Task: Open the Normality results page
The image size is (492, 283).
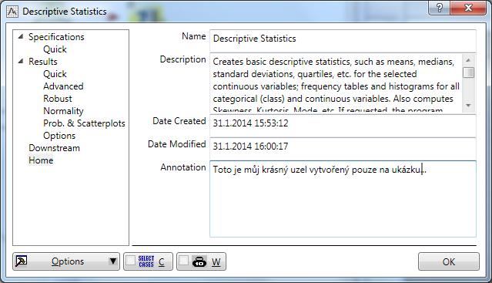Action: pyautogui.click(x=63, y=111)
